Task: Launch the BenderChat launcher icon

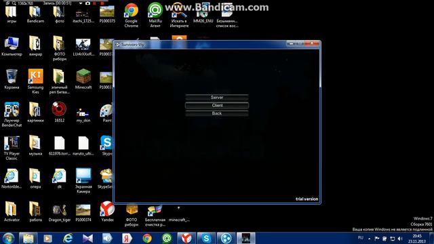Action: [12, 115]
